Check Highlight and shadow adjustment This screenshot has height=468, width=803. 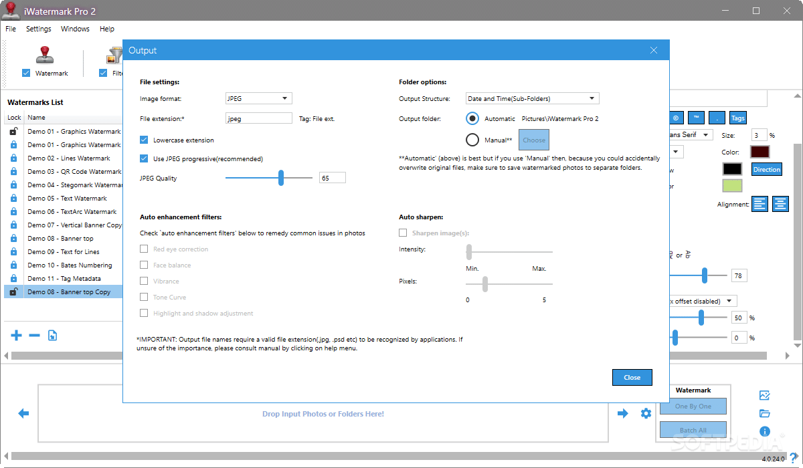click(x=144, y=314)
